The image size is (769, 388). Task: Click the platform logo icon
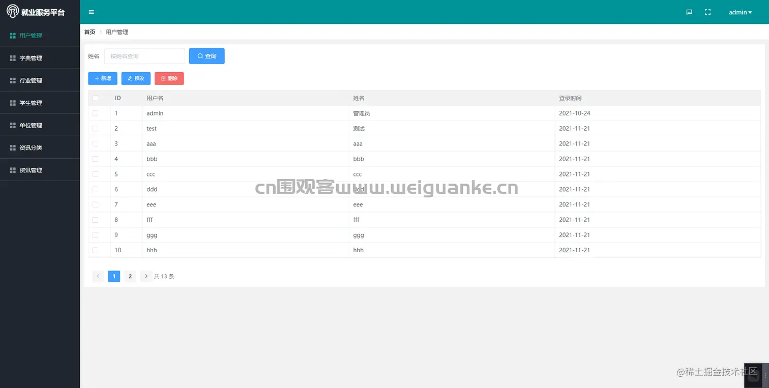pyautogui.click(x=12, y=11)
